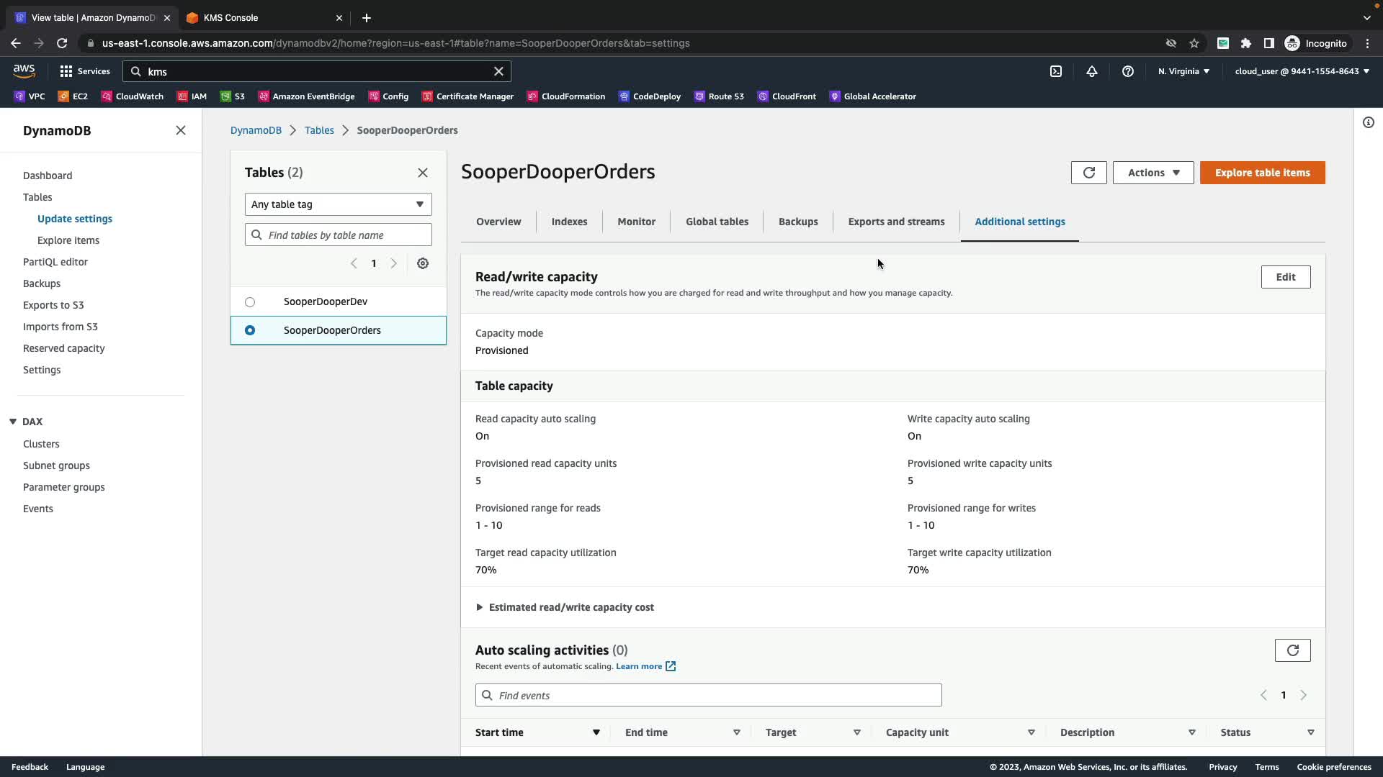Screen dimensions: 1383x777
Task: Click the Find events search field
Action: [708, 695]
